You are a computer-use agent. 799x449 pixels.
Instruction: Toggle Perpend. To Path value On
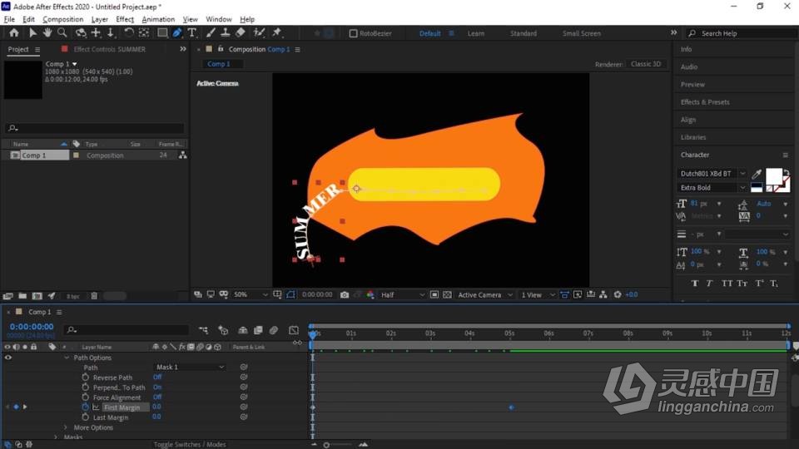pyautogui.click(x=157, y=387)
